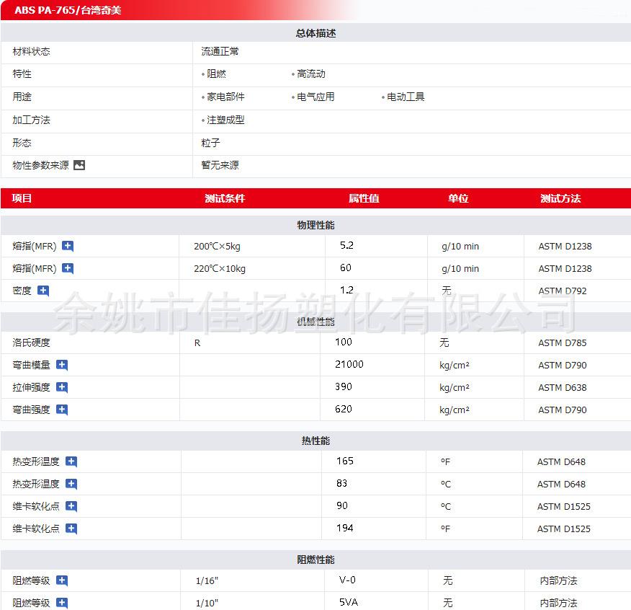The width and height of the screenshot is (631, 610).
Task: Click test condition 1/16"
Action: 207,581
